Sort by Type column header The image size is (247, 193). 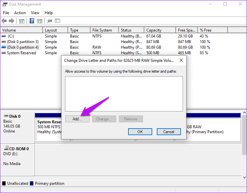coord(79,30)
